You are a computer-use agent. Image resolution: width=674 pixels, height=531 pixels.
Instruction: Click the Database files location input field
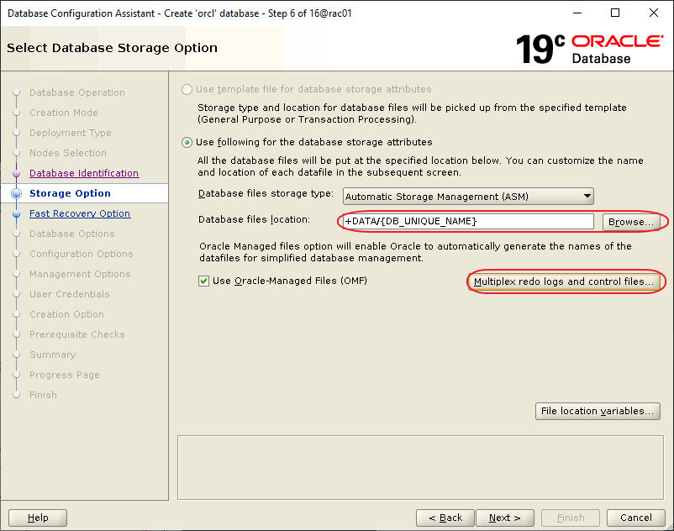coord(468,221)
